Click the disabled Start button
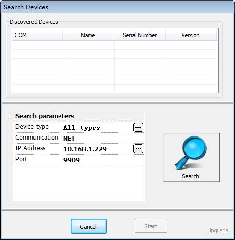The height and width of the screenshot is (240, 235). [x=151, y=226]
